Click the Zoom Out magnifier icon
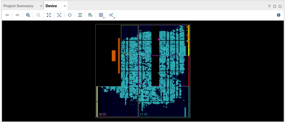 coord(38,15)
